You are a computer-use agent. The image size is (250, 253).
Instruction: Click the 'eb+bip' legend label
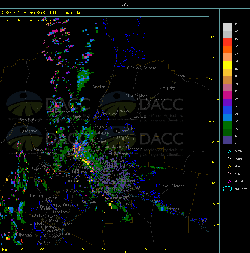click(240, 181)
